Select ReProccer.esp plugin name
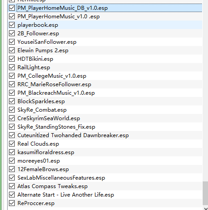This screenshot has width=208, height=210. pos(36,203)
